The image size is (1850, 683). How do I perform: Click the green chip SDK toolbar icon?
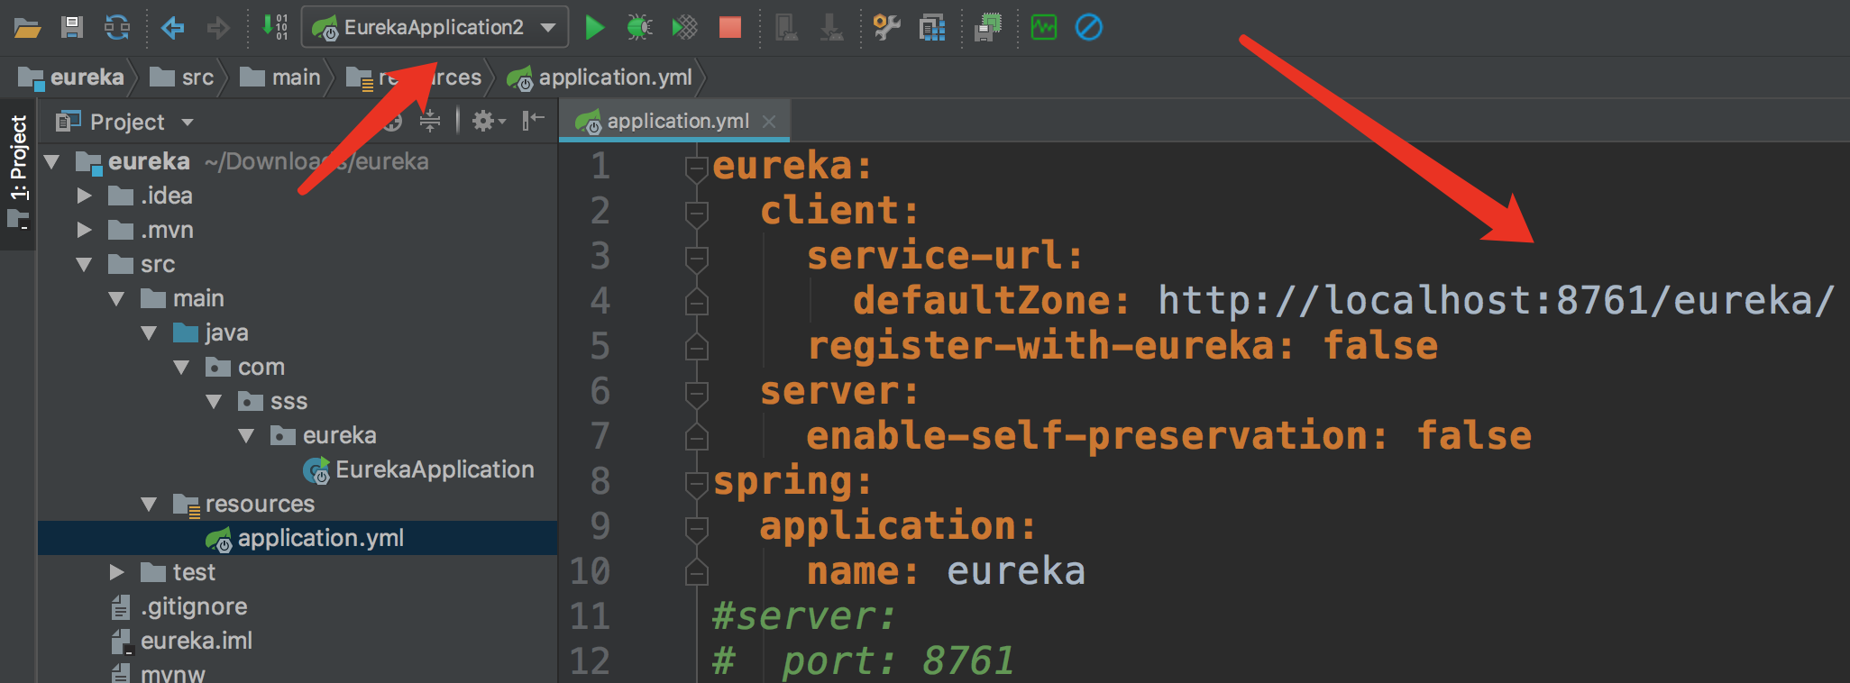(989, 28)
